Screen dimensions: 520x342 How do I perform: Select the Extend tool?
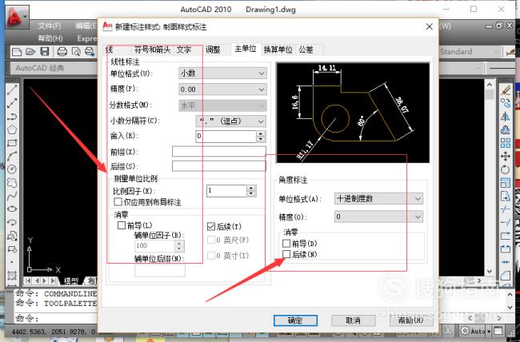point(506,222)
